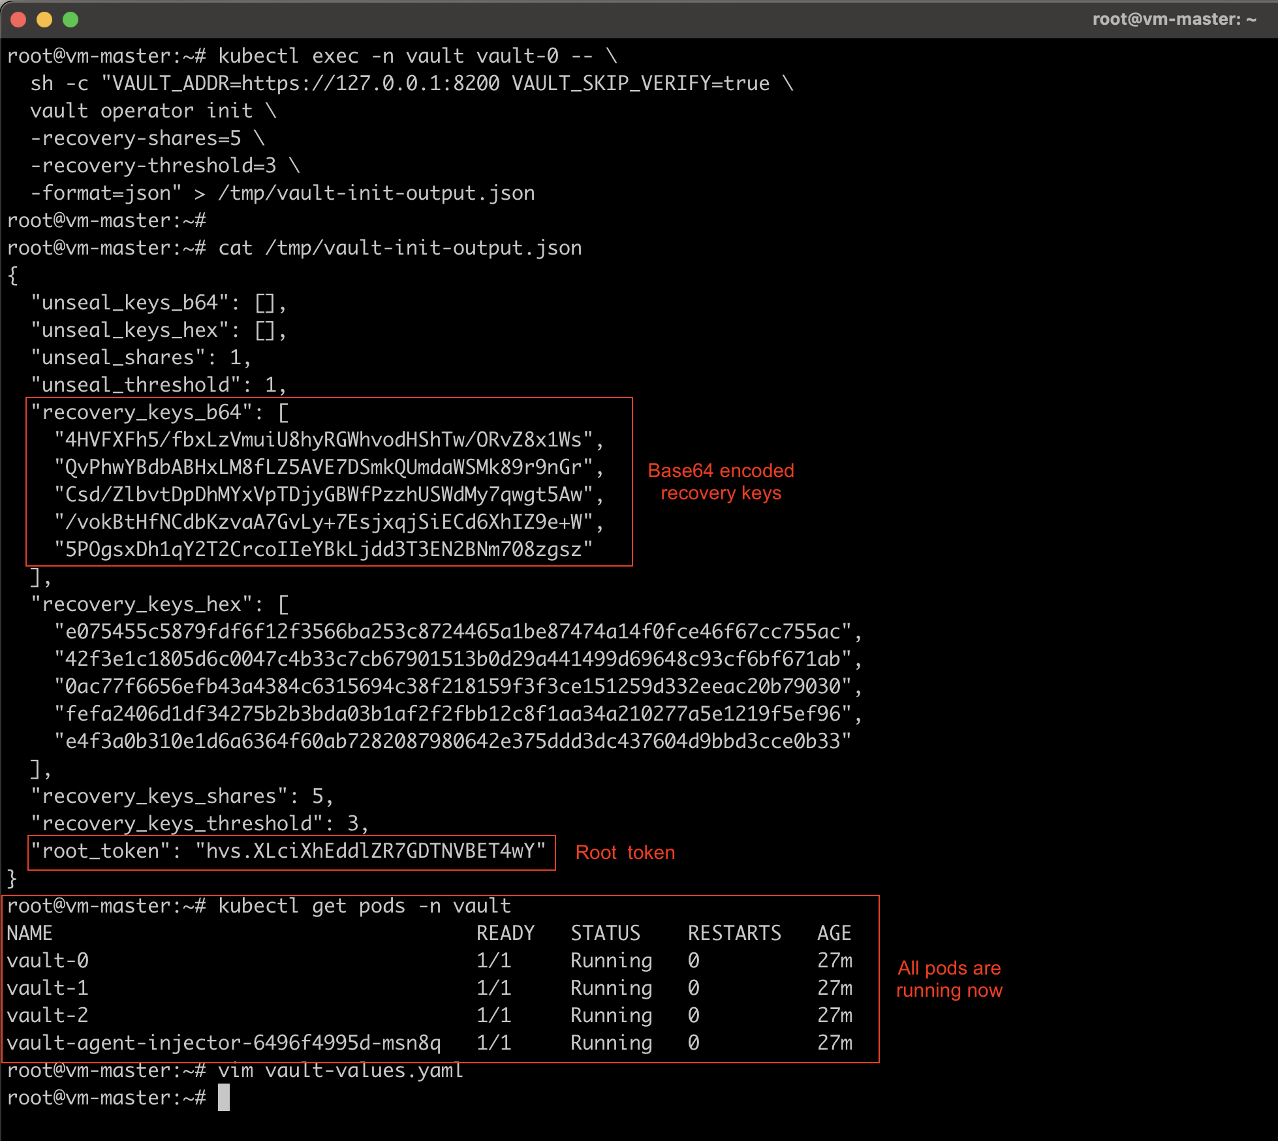Click the "Base64 encoded recovery keys" red annotation

721,482
